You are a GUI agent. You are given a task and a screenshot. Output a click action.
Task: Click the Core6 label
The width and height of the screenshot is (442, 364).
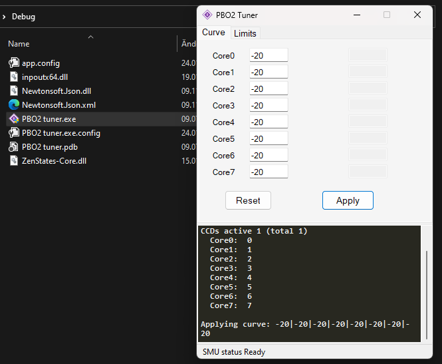(223, 156)
